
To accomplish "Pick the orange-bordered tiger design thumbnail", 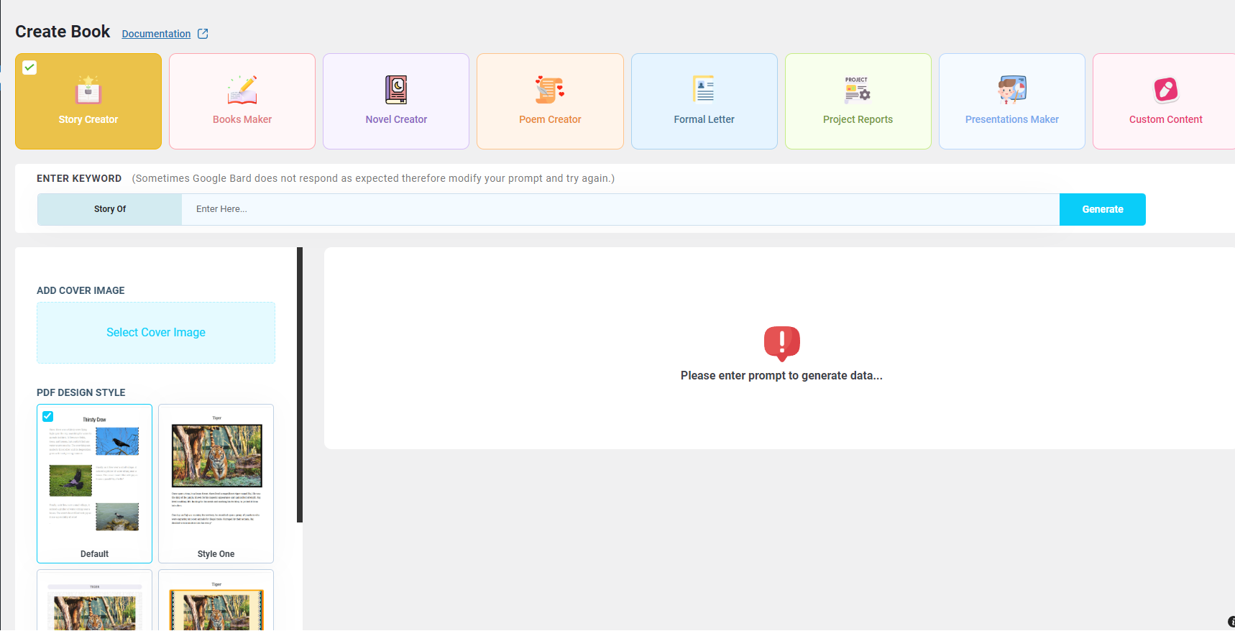I will pos(216,607).
